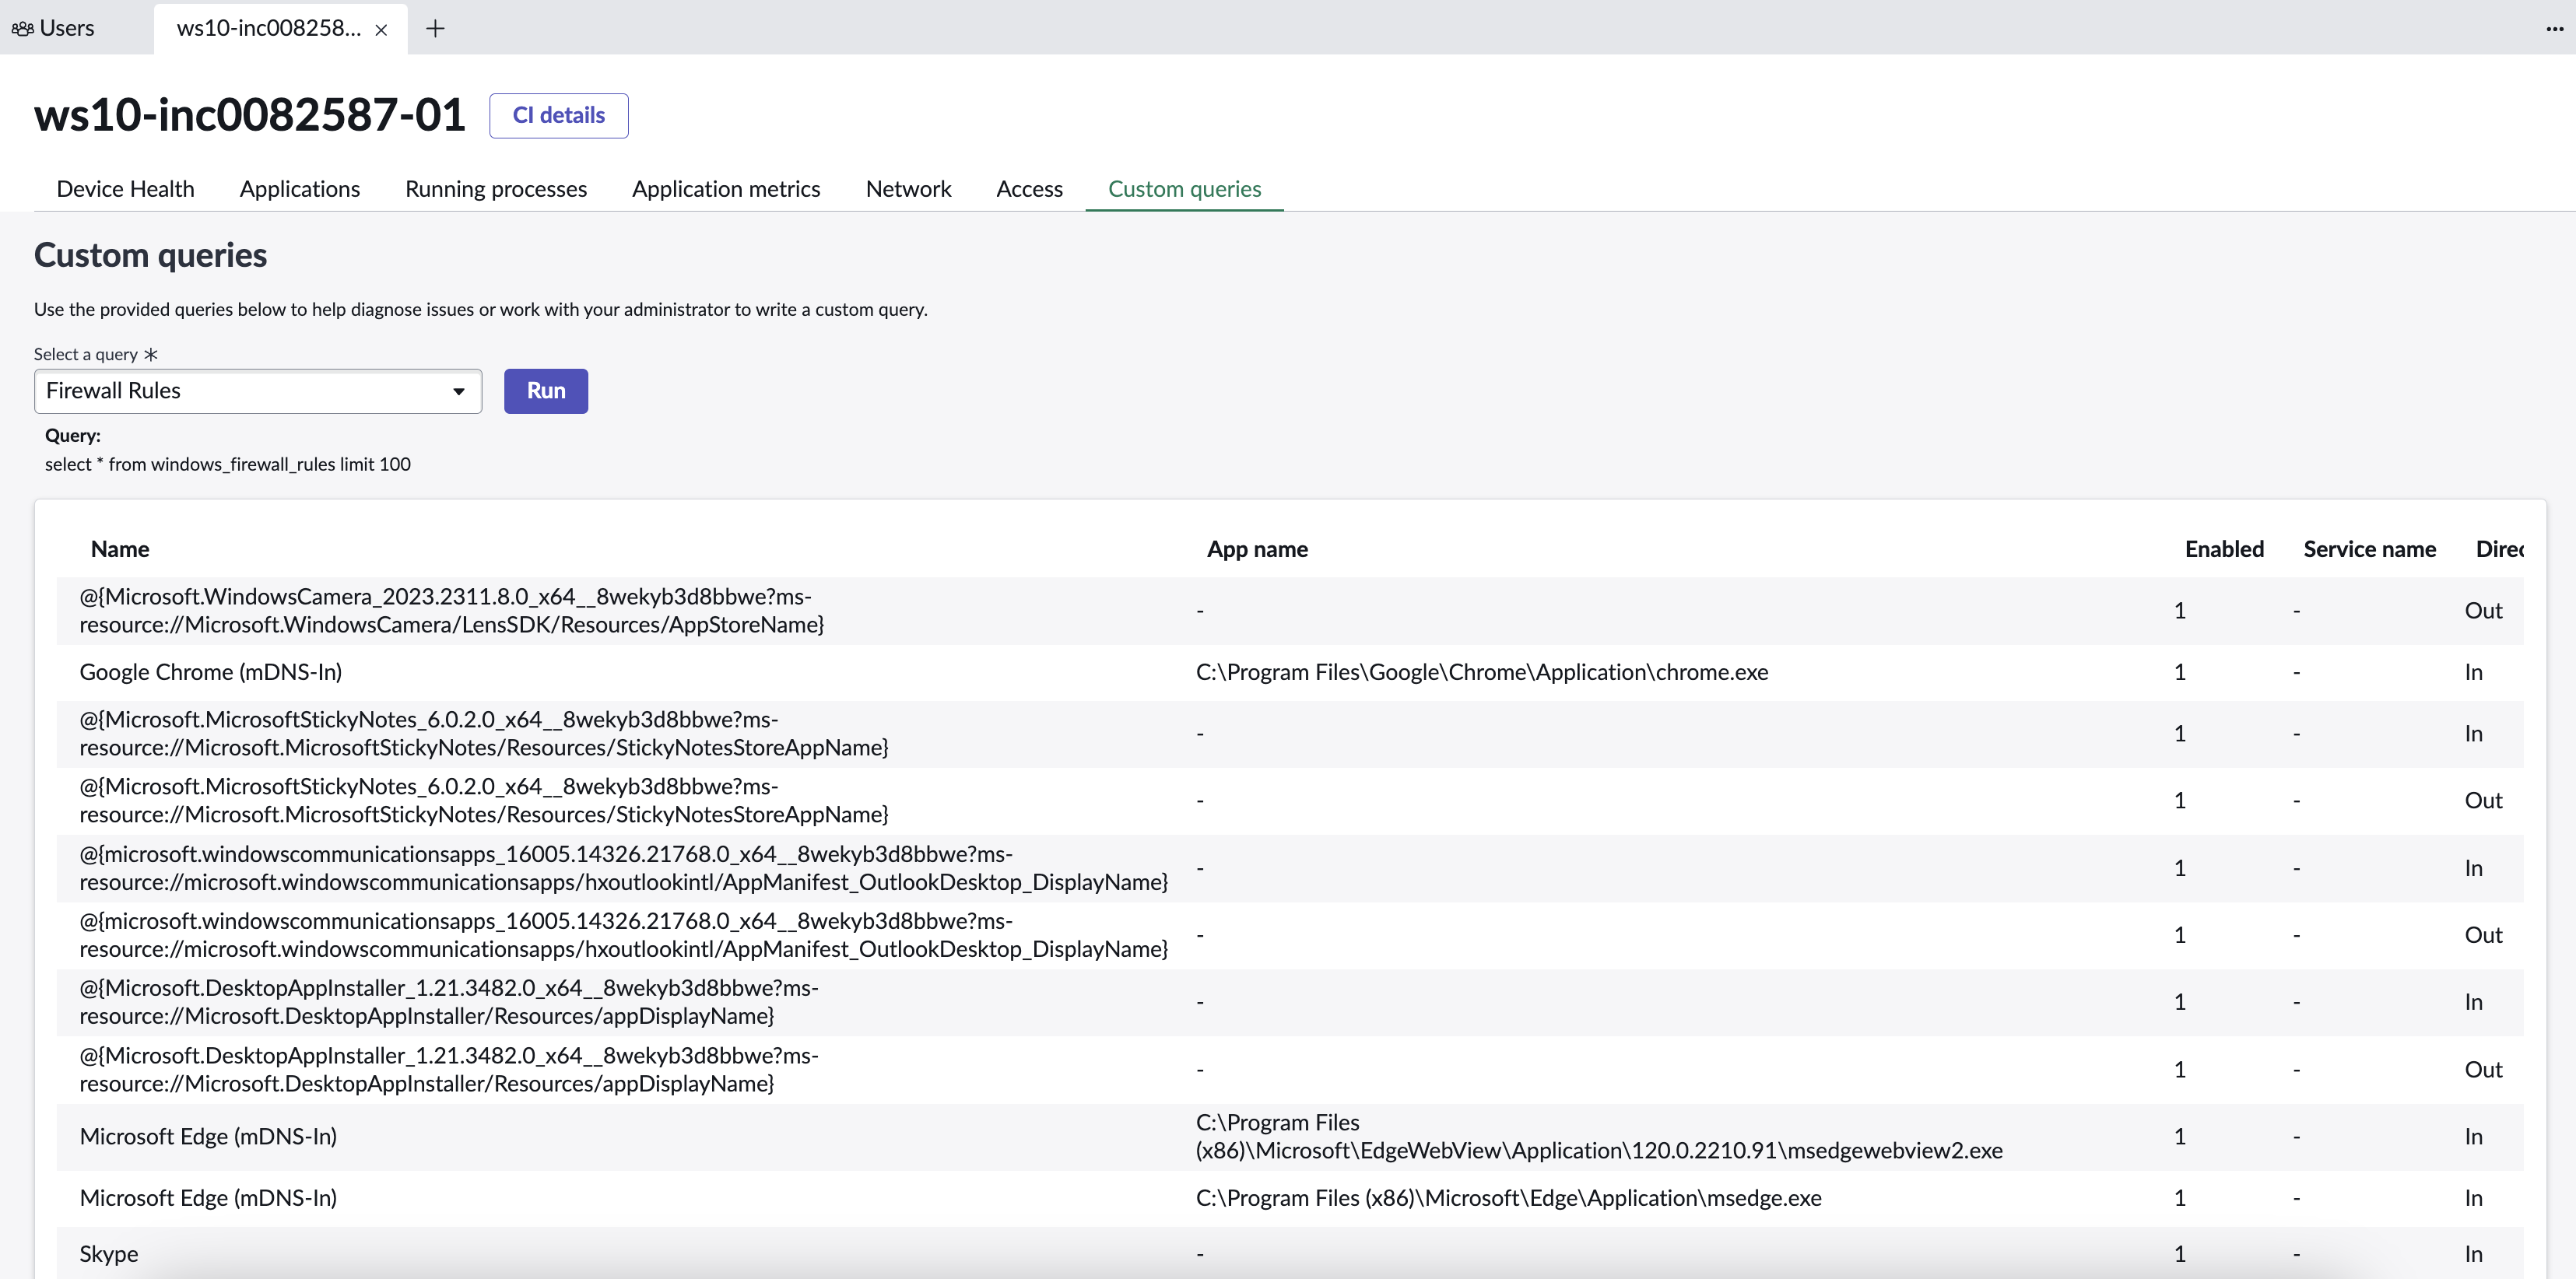Click the Service name column header

click(2369, 549)
